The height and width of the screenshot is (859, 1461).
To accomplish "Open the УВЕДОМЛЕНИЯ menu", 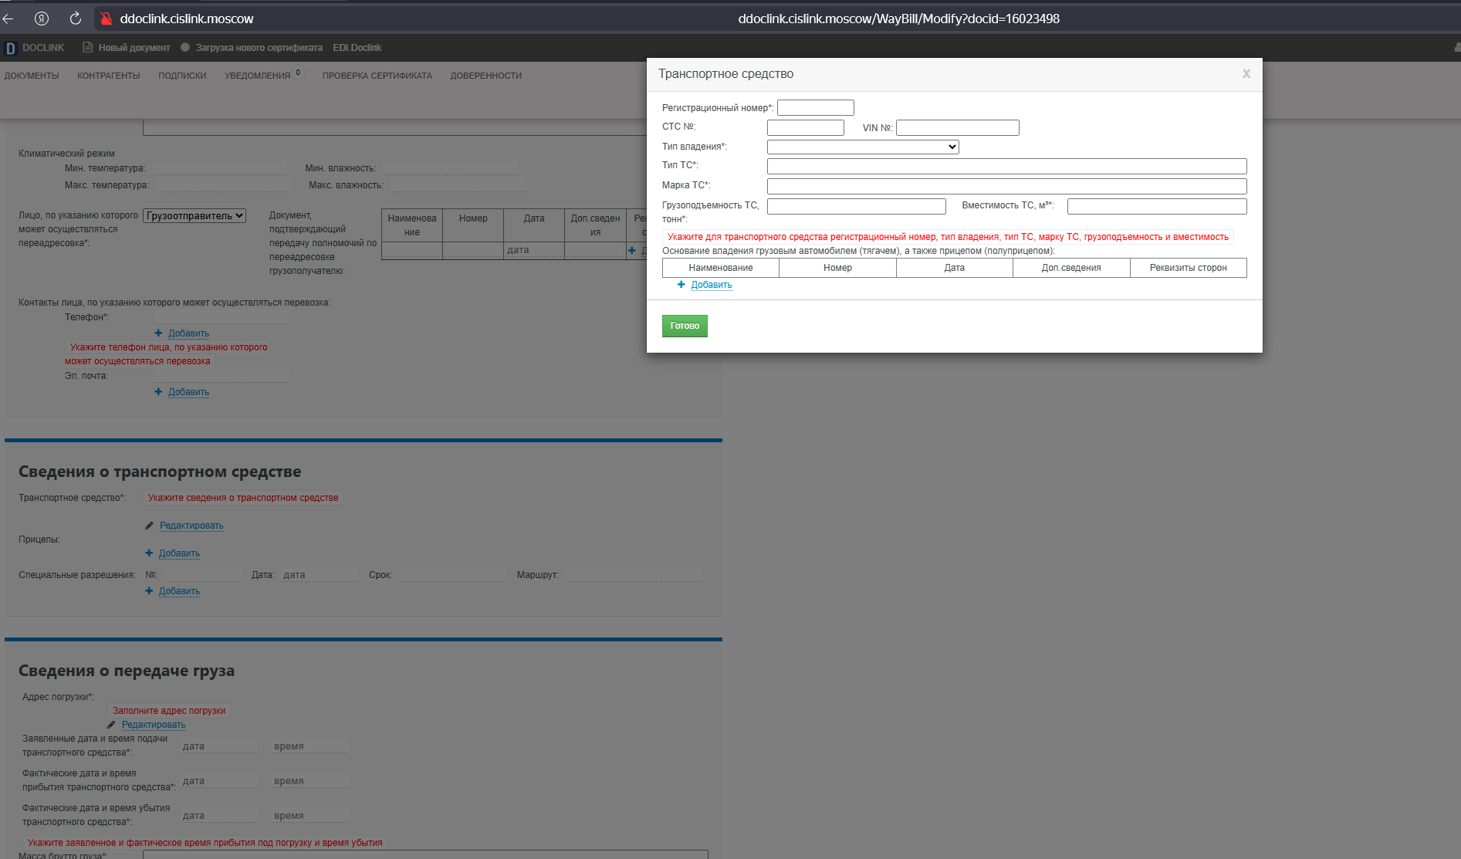I will (x=257, y=76).
